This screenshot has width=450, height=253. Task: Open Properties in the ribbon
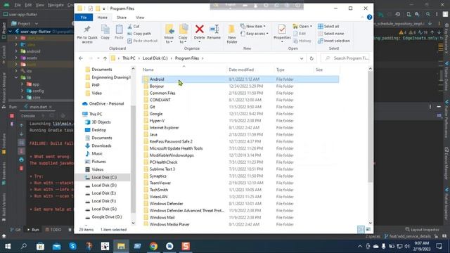[x=282, y=33]
